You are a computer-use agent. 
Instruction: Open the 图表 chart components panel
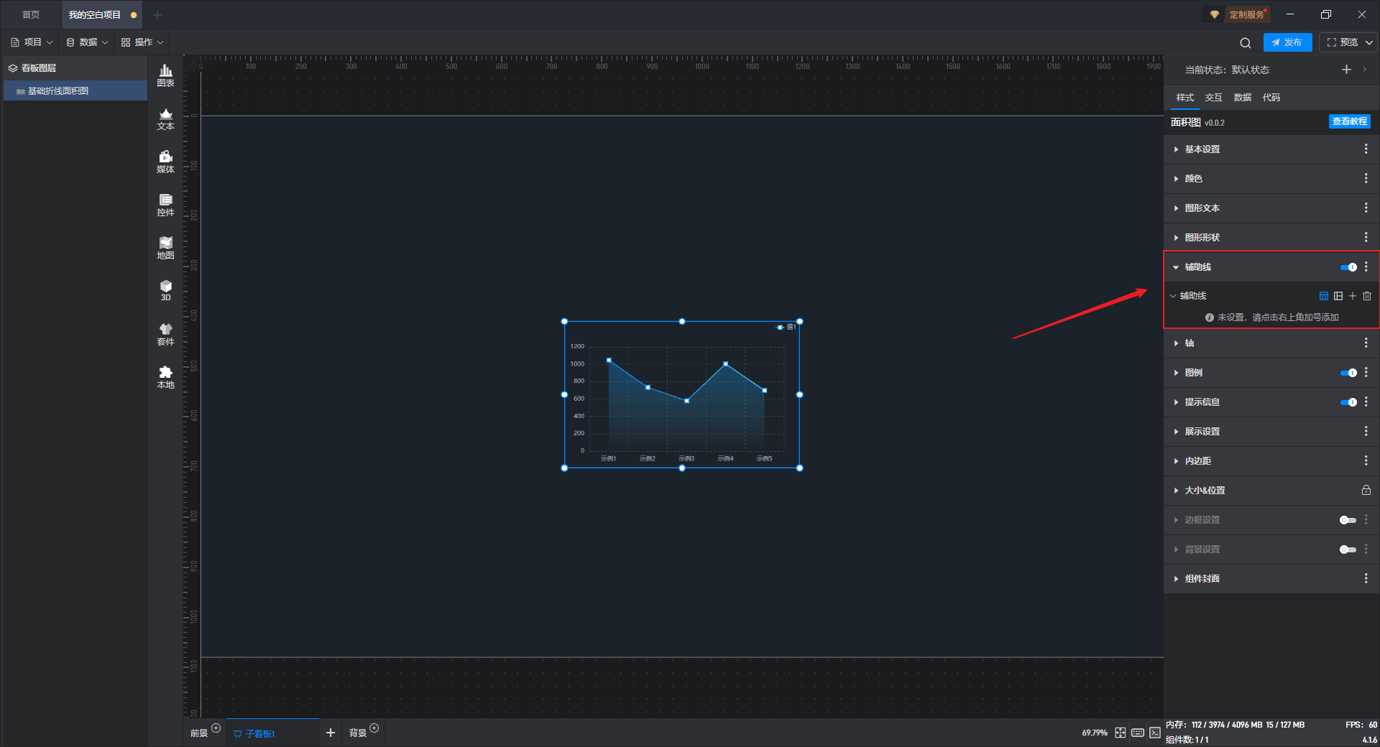(165, 75)
